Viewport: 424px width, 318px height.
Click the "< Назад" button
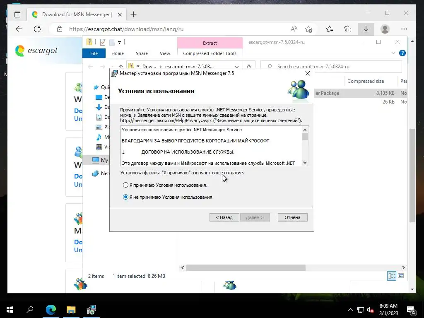pos(224,217)
